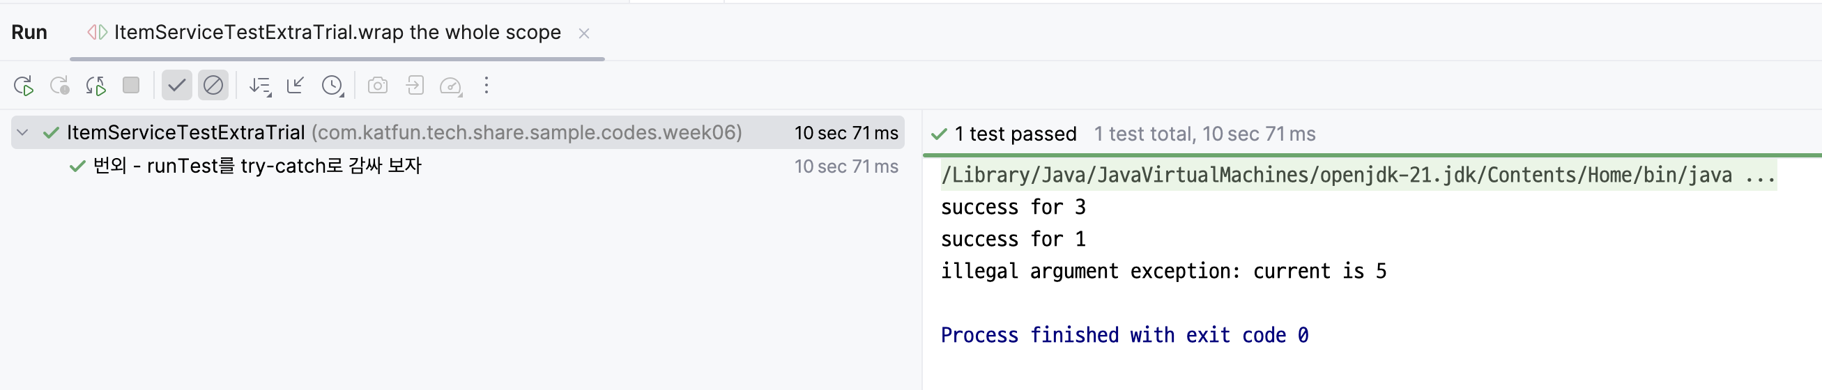Open the more options vertical dots menu
1822x390 pixels.
click(487, 86)
